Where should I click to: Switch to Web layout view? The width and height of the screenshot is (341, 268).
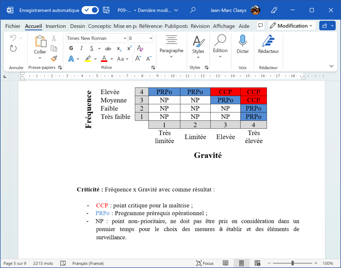[257, 263]
